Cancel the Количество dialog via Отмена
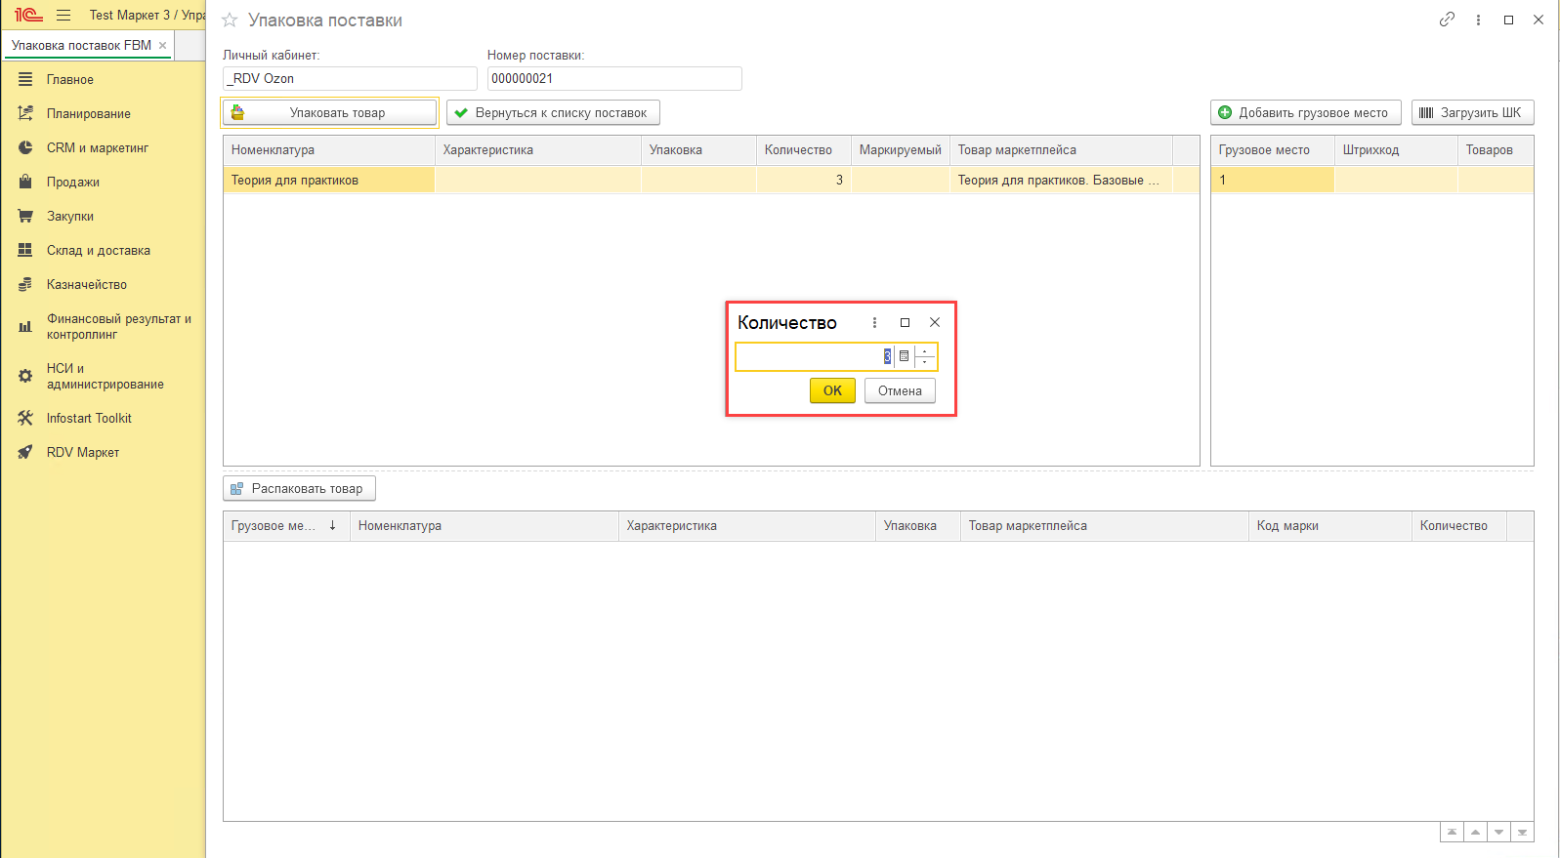 pyautogui.click(x=900, y=390)
